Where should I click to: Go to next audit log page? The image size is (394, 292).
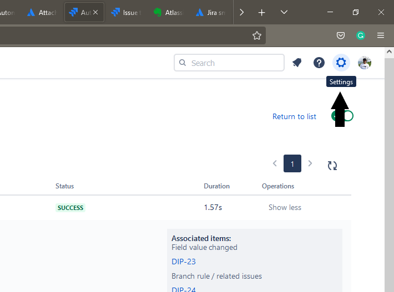click(x=310, y=163)
